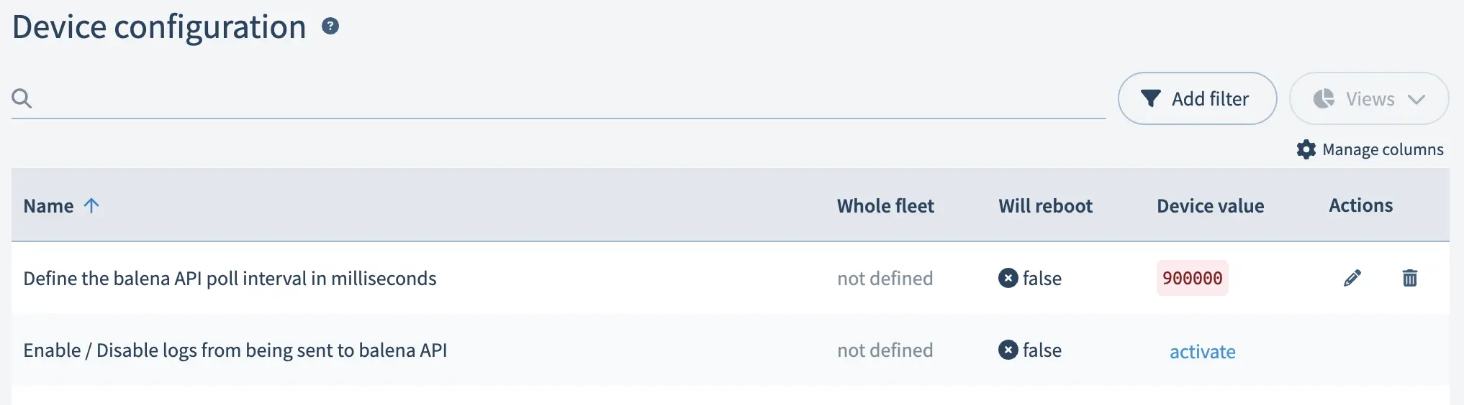Screen dimensions: 1464x405
Task: Click the red 900000 device value
Action: pyautogui.click(x=1192, y=278)
